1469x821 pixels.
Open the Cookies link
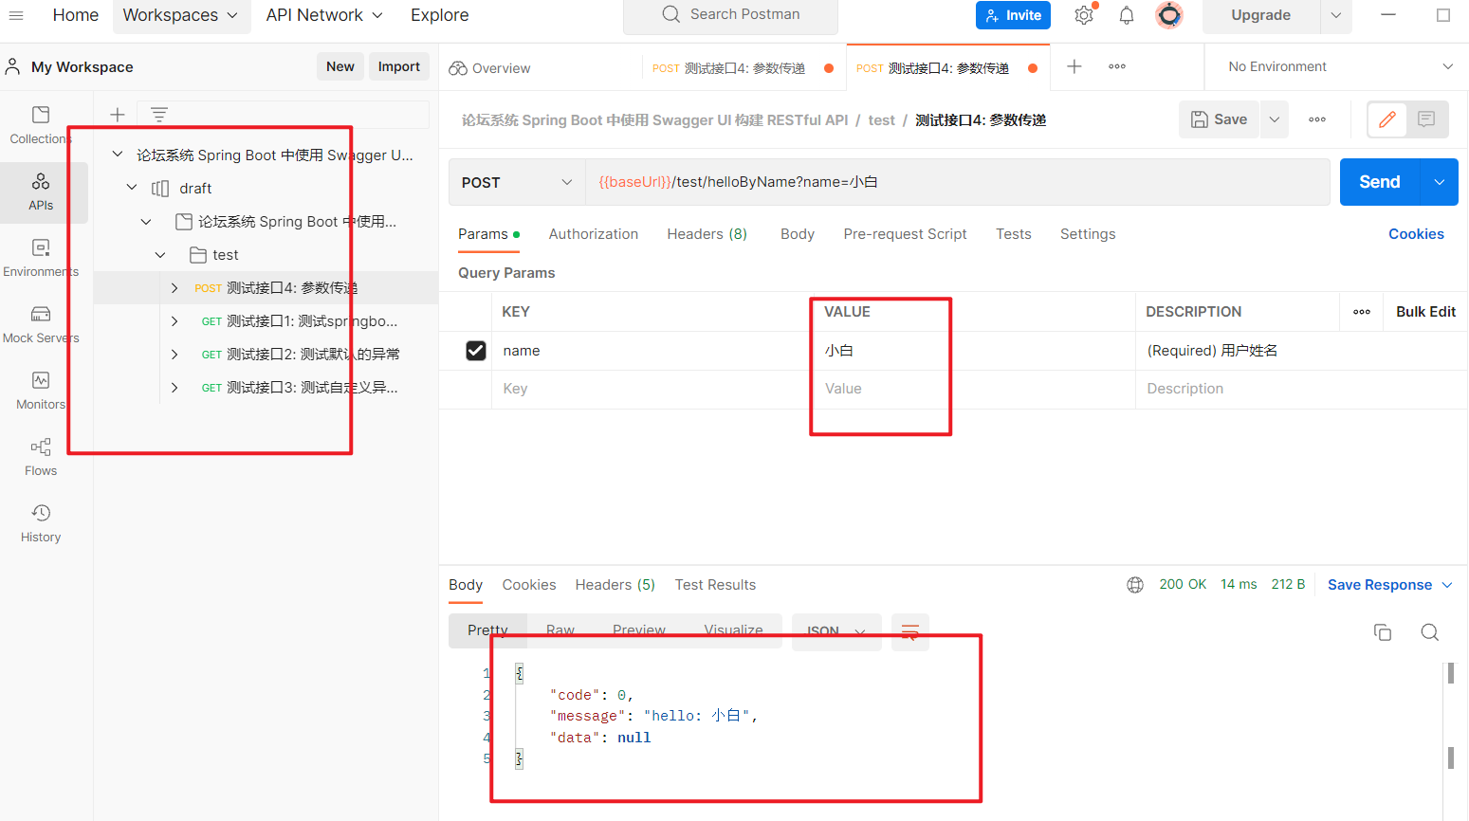1416,234
